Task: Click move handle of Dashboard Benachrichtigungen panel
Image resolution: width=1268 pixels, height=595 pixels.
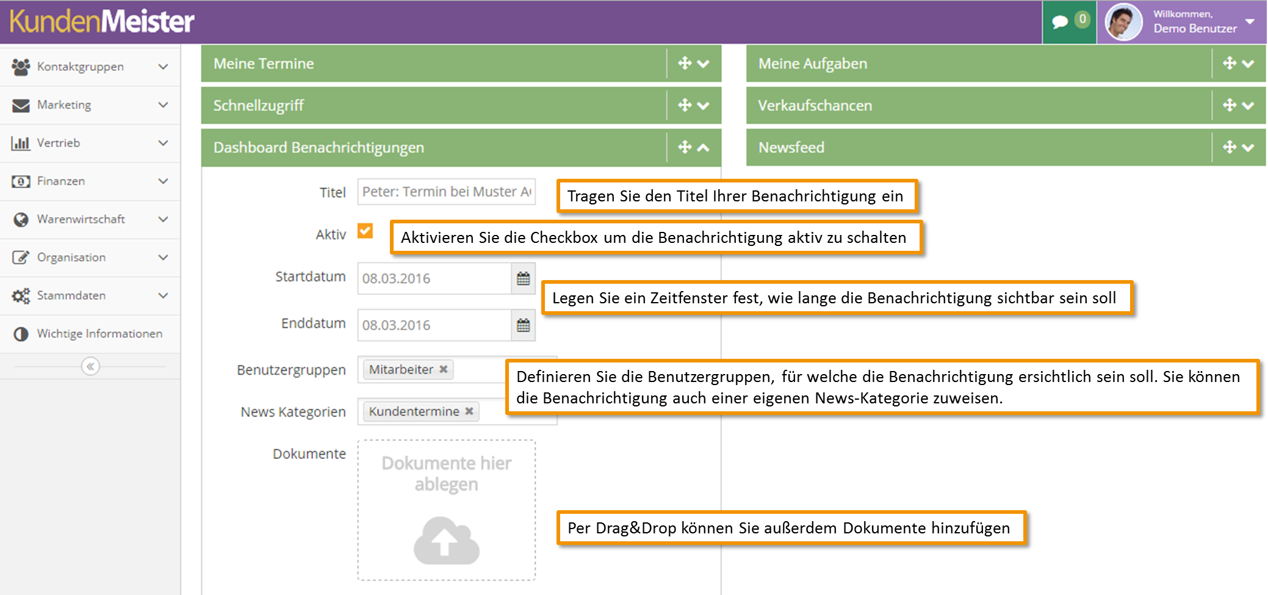Action: (x=685, y=147)
